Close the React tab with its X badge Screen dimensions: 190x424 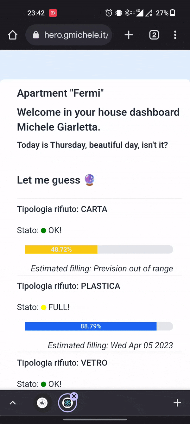74,396
